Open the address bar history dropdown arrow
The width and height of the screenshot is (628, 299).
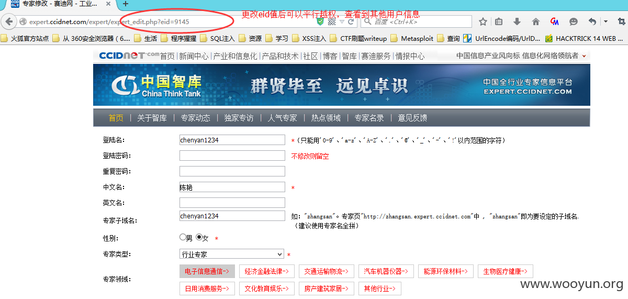pyautogui.click(x=342, y=22)
